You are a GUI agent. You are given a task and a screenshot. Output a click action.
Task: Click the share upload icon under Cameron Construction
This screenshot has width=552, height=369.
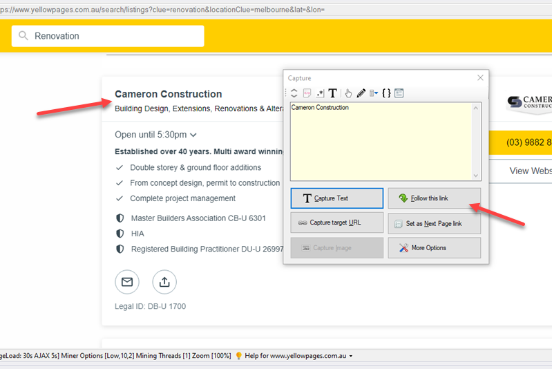coord(164,282)
